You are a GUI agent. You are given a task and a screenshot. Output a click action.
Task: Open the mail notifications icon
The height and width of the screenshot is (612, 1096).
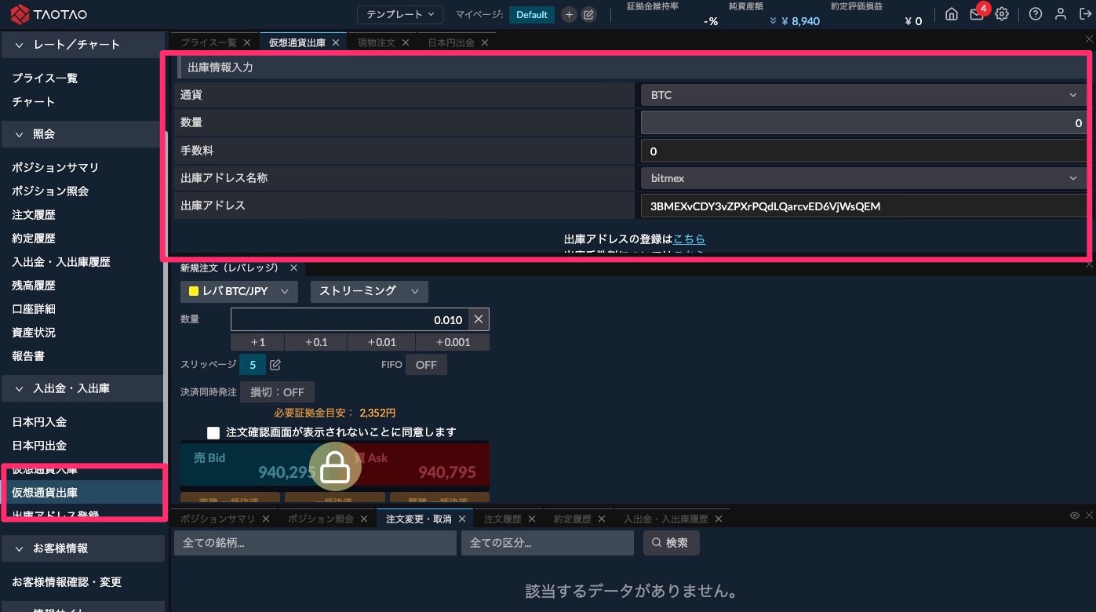(977, 14)
